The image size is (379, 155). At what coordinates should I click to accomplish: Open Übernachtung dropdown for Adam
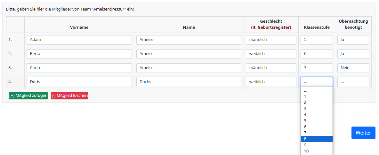353,40
